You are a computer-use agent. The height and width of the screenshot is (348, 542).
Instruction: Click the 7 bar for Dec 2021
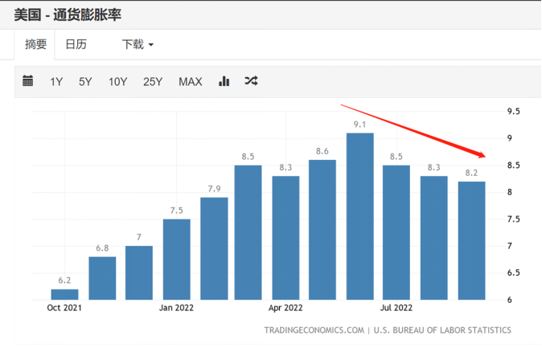[x=139, y=272]
